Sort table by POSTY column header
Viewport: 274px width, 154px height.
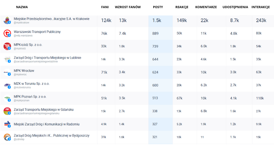[158, 7]
